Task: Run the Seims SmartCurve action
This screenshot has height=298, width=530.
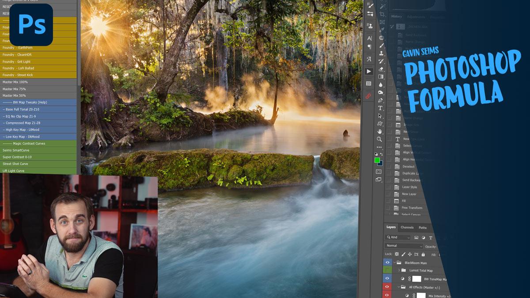Action: point(38,151)
